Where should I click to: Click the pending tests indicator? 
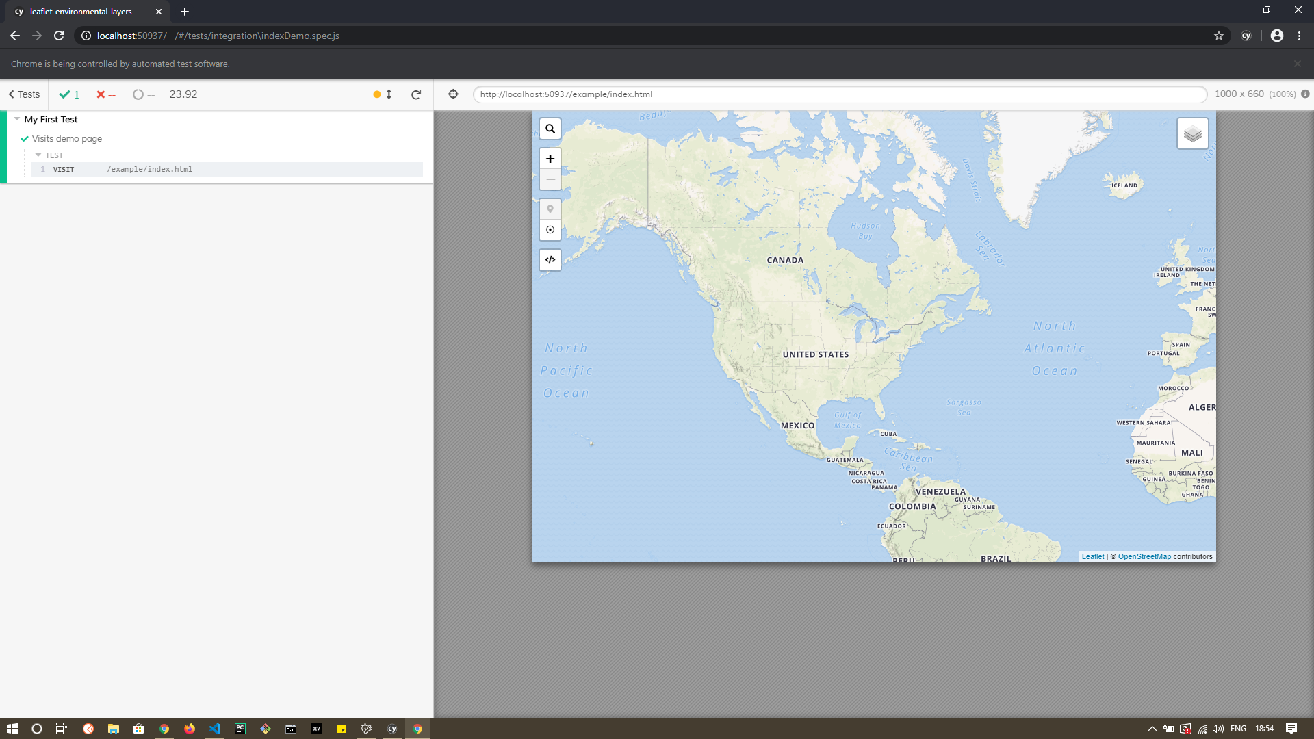[142, 94]
